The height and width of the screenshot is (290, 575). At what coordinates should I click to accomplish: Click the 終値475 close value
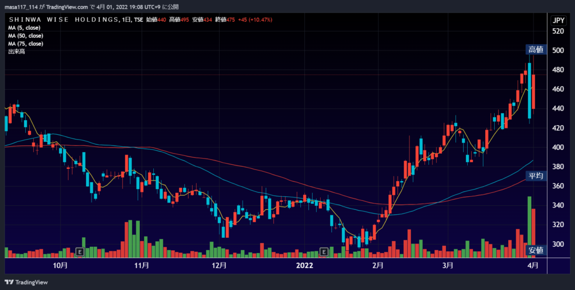tap(225, 20)
